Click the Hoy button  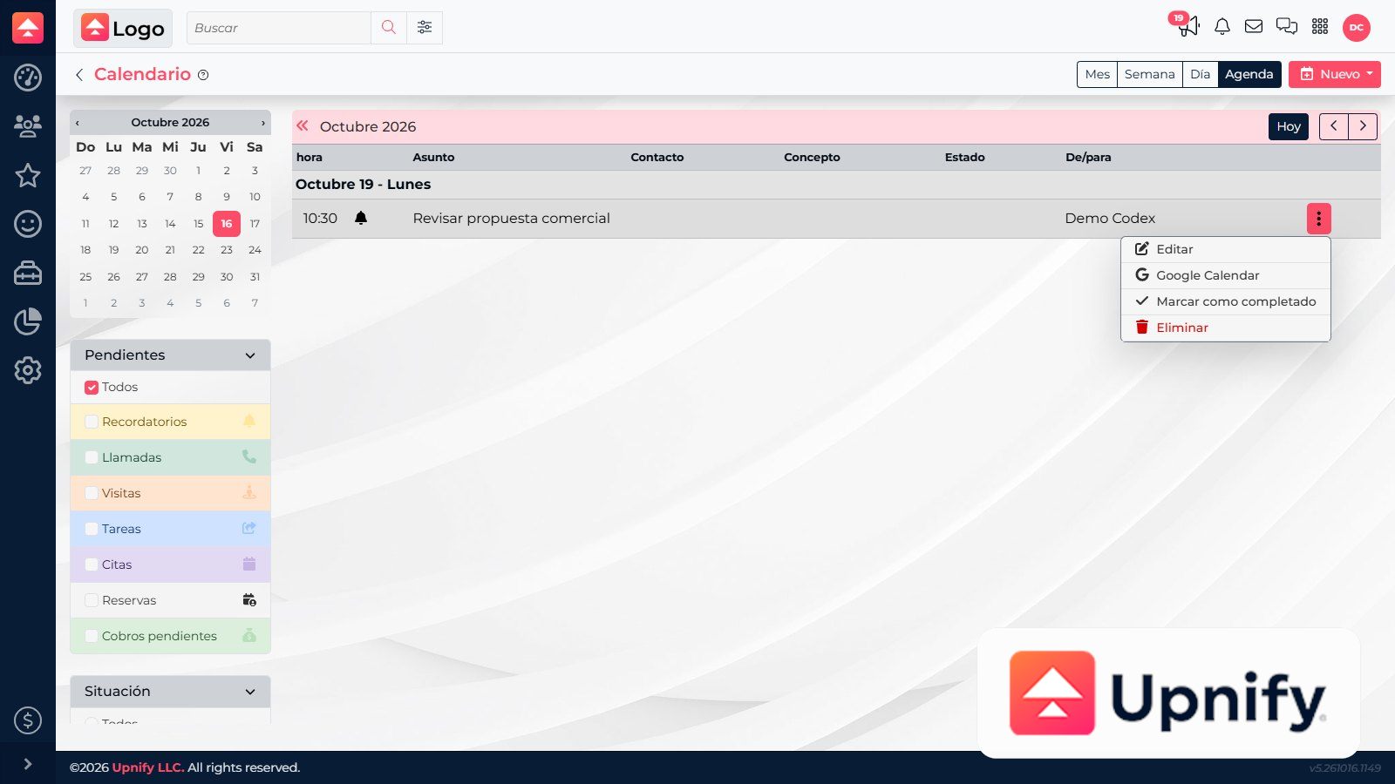coord(1289,127)
